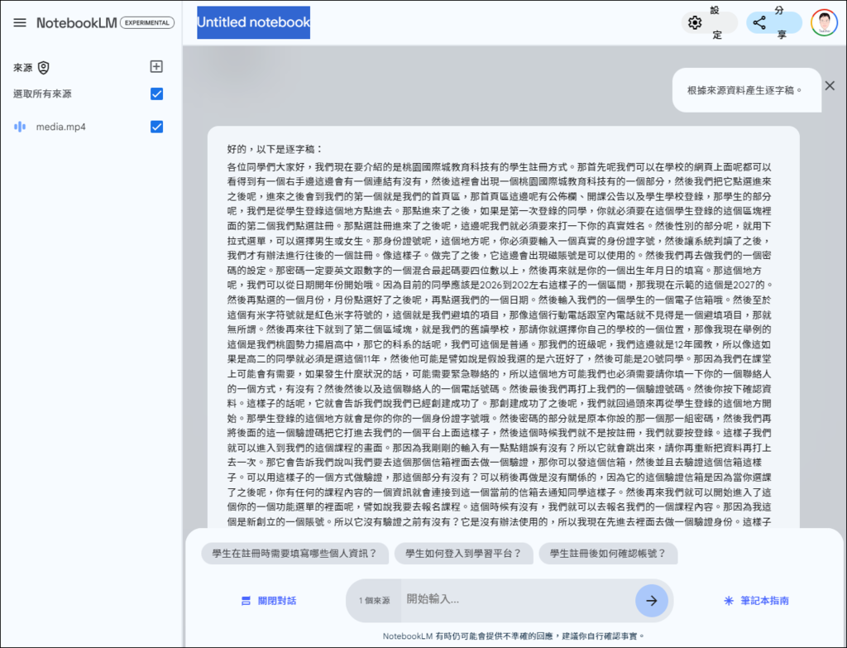
Task: Click the disclaimer text about inaccurate responses
Action: (514, 636)
